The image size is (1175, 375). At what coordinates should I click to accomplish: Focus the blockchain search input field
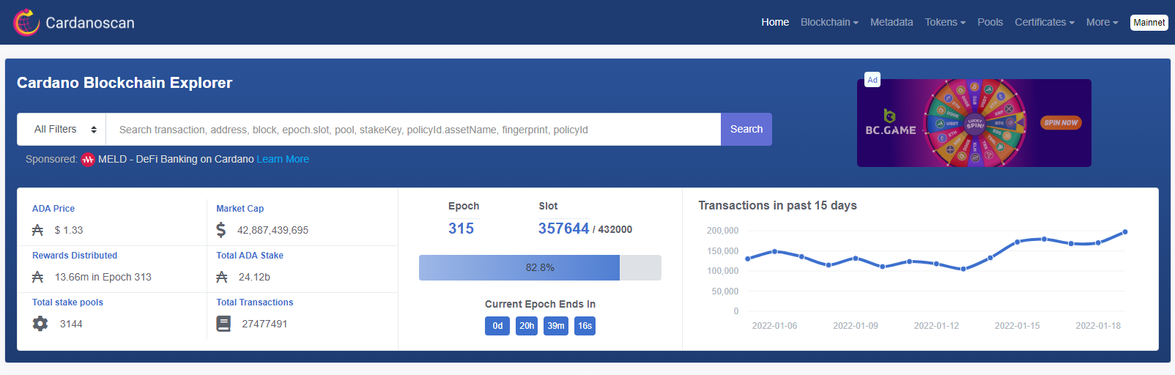point(413,129)
